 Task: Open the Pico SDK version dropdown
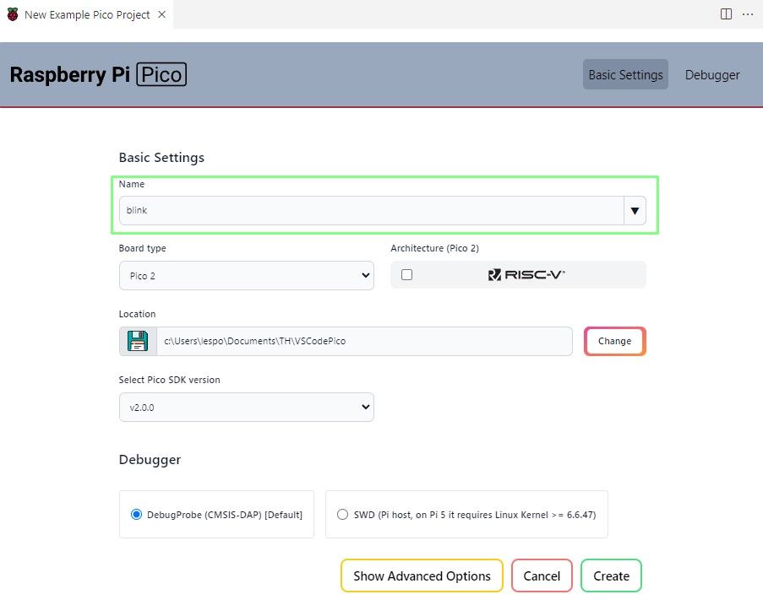[246, 407]
